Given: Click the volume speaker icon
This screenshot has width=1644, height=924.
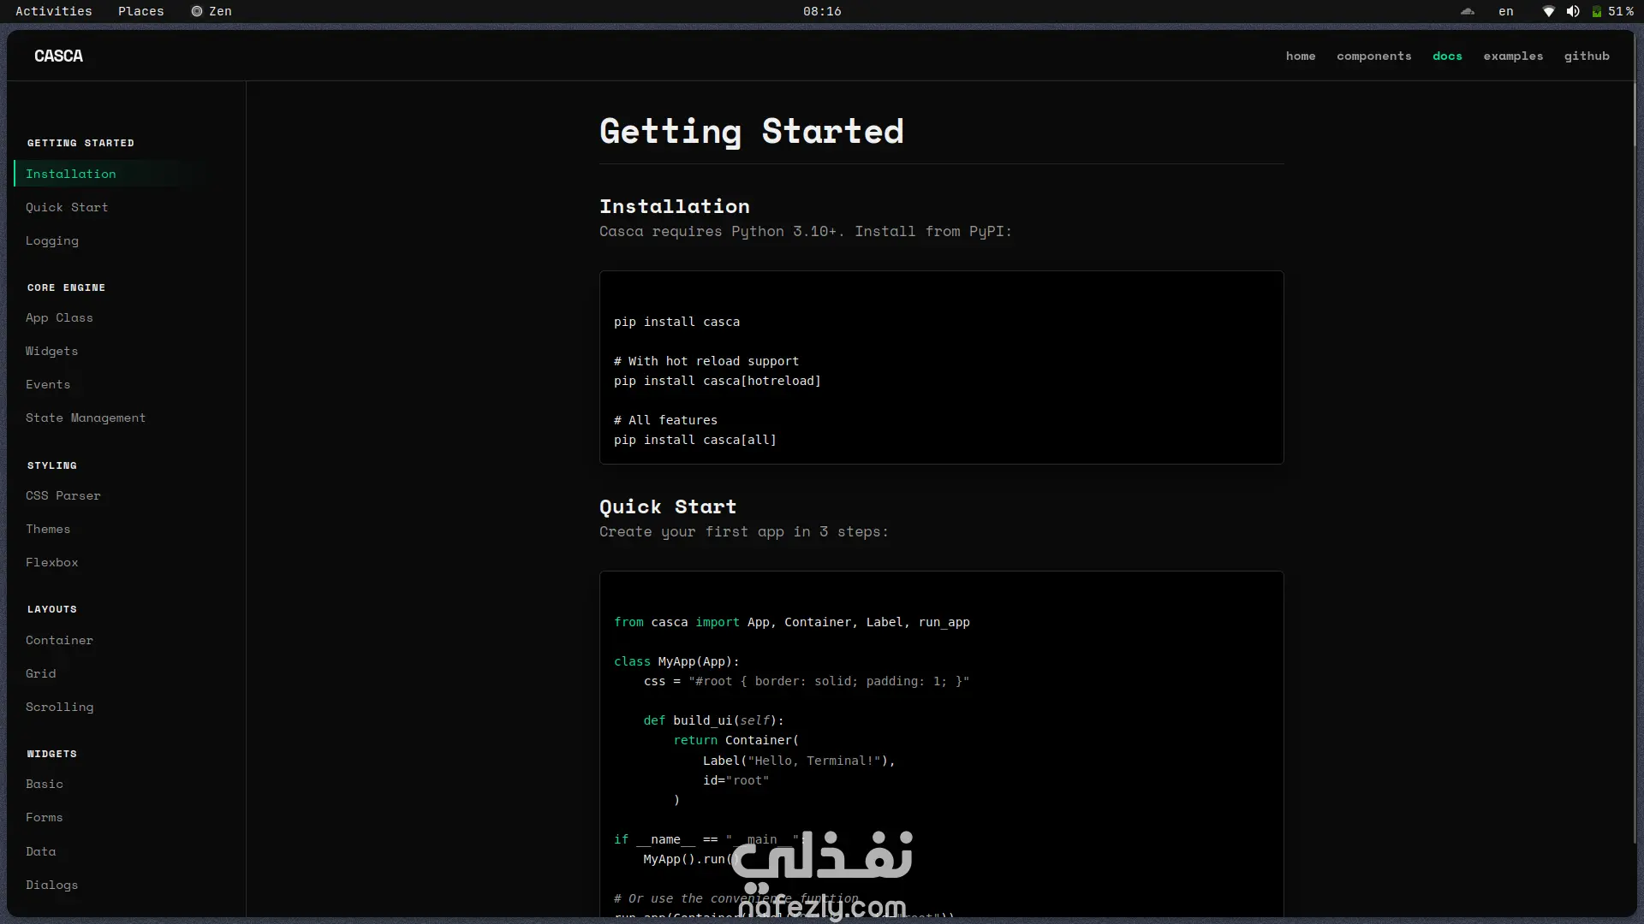Looking at the screenshot, I should 1573,11.
